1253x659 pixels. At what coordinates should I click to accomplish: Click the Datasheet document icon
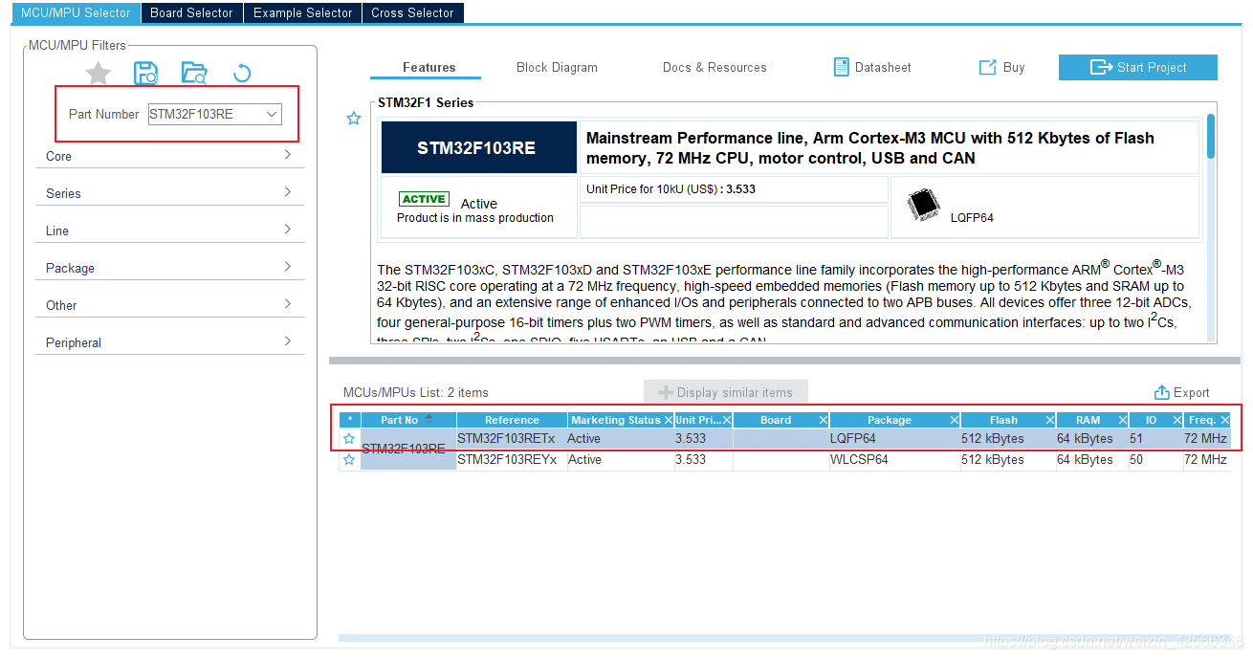click(x=842, y=67)
